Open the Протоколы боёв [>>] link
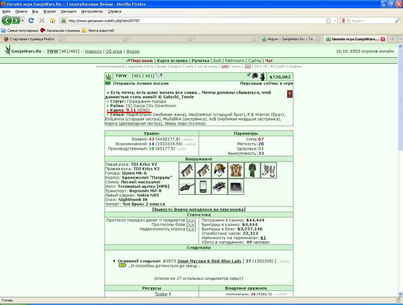 tap(191, 225)
